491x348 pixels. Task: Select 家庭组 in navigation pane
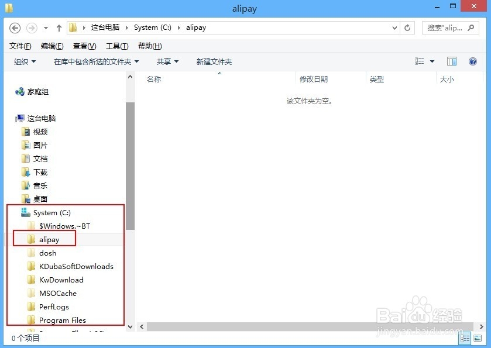click(x=32, y=92)
